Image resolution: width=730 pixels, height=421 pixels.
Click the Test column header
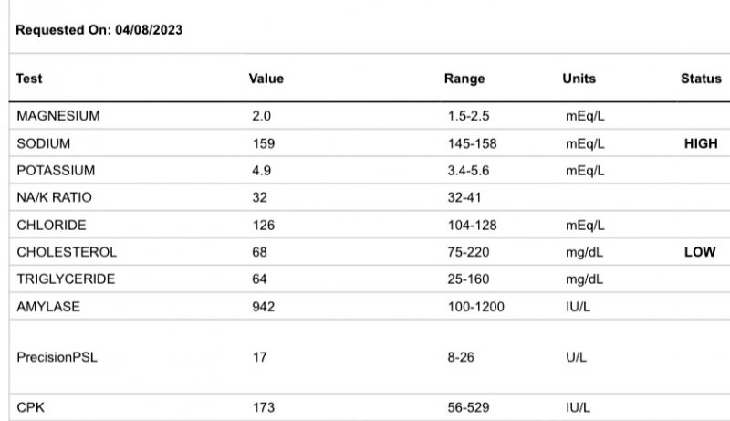tap(29, 79)
